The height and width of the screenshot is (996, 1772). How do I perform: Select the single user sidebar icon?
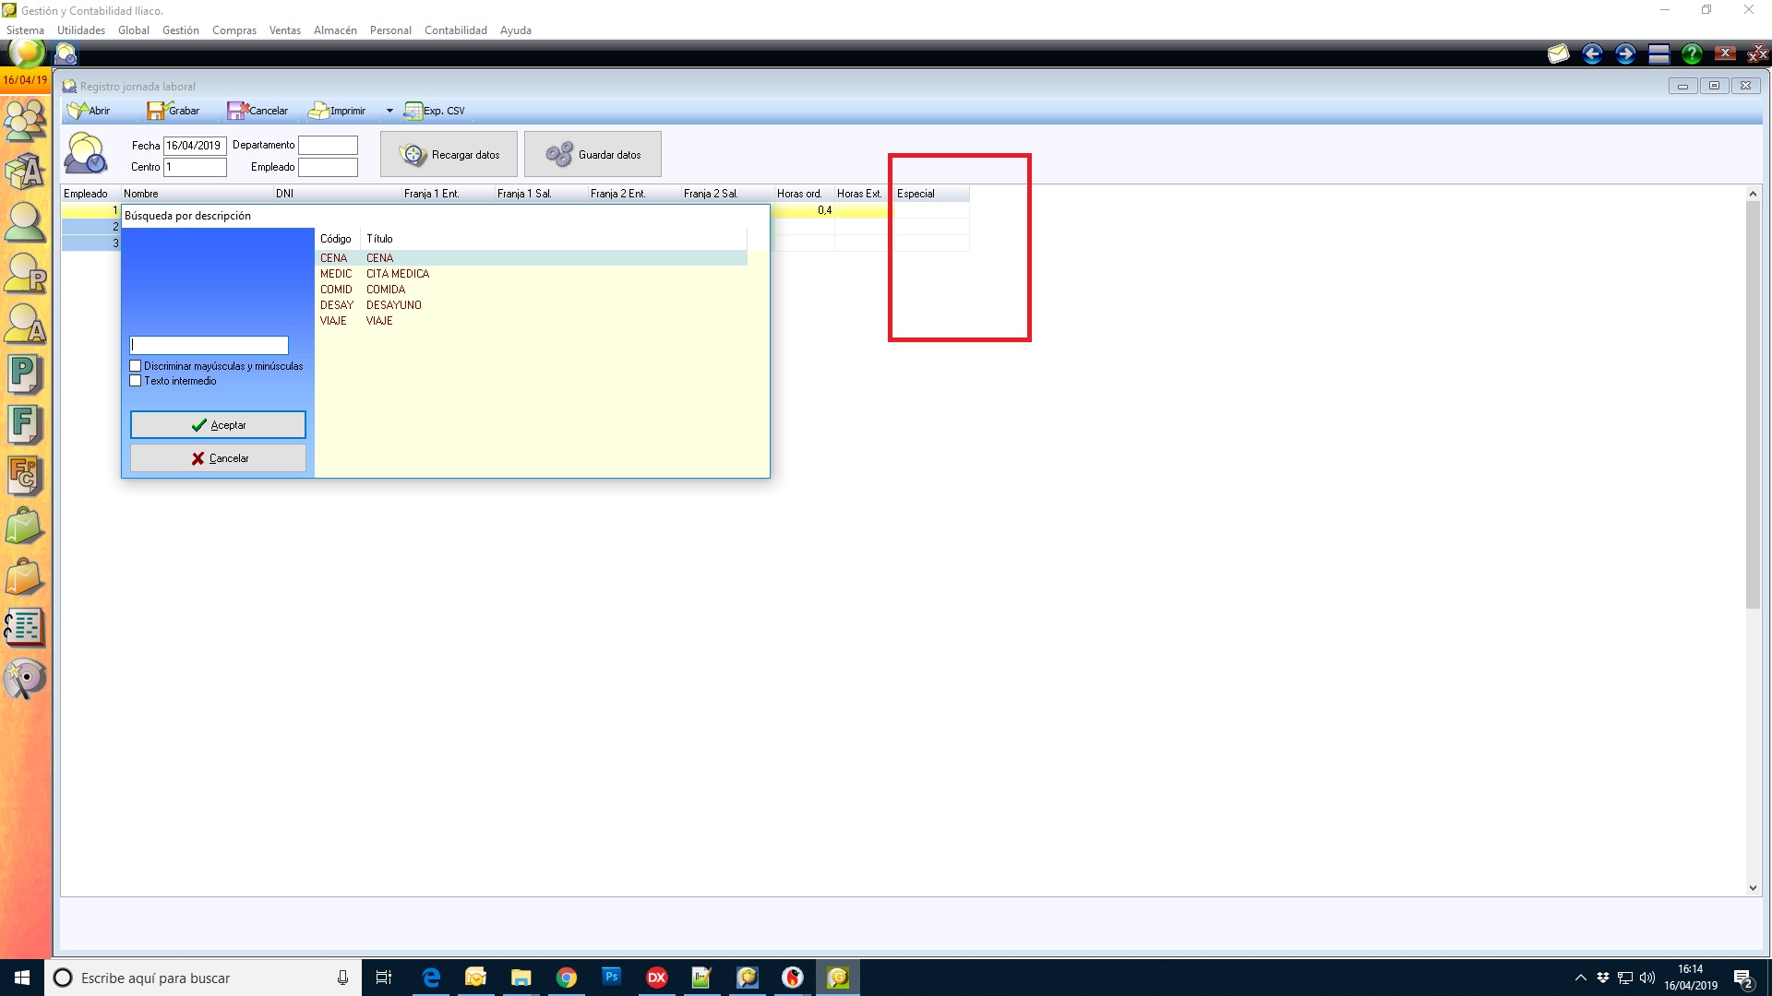(x=25, y=222)
